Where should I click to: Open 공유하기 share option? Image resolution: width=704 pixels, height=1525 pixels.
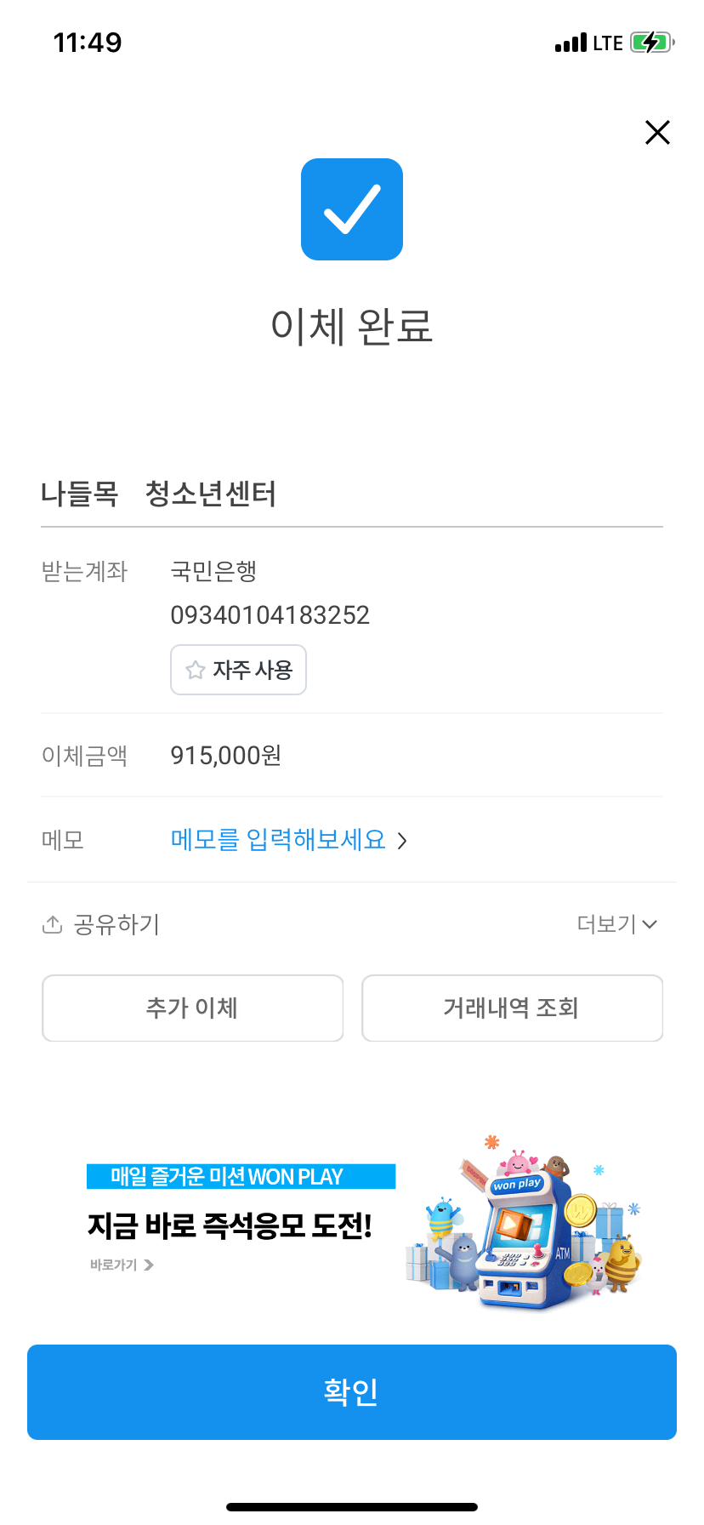click(x=116, y=925)
